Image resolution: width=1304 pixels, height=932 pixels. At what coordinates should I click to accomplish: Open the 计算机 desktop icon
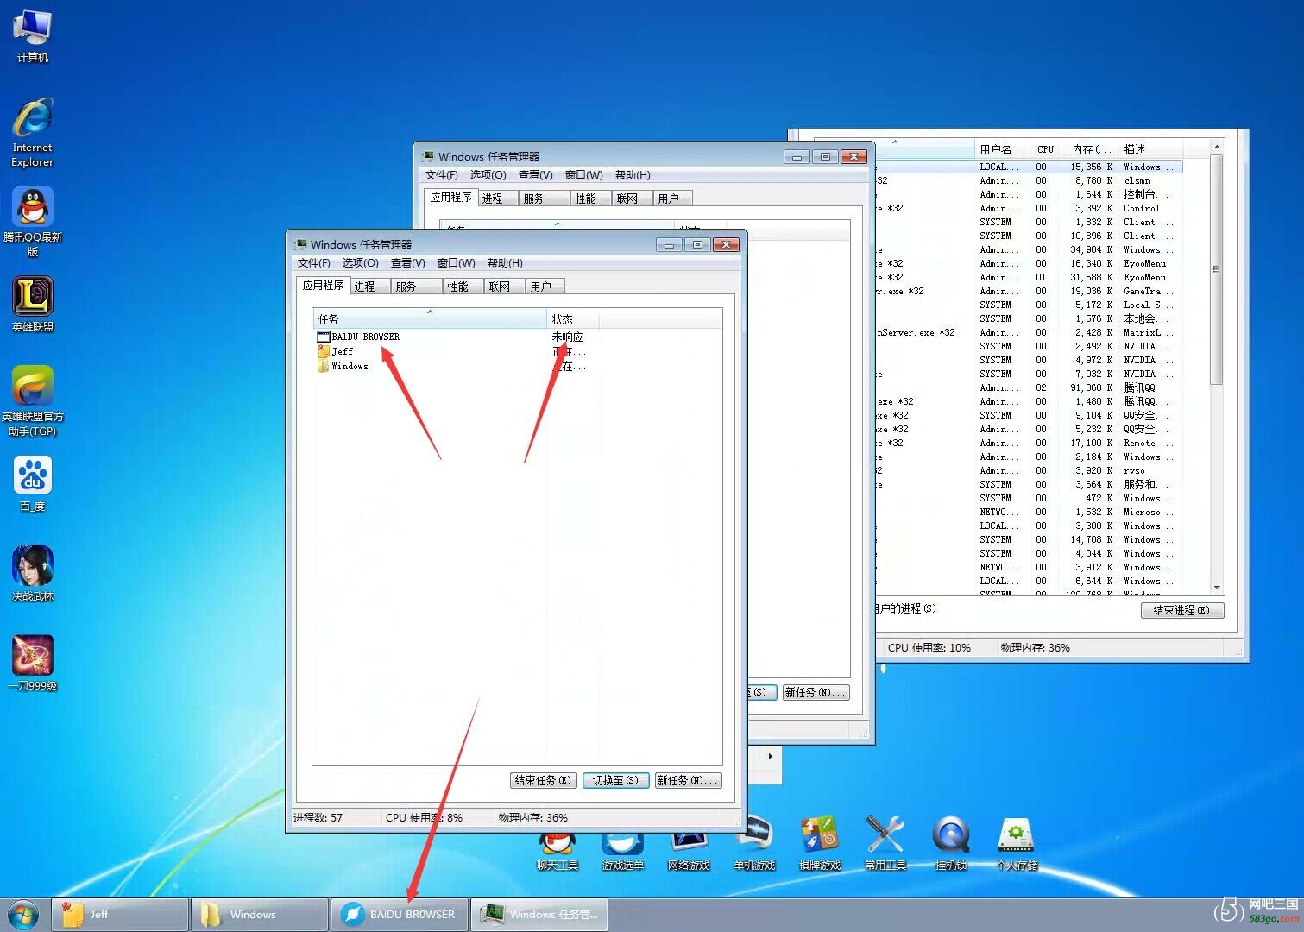[x=32, y=36]
